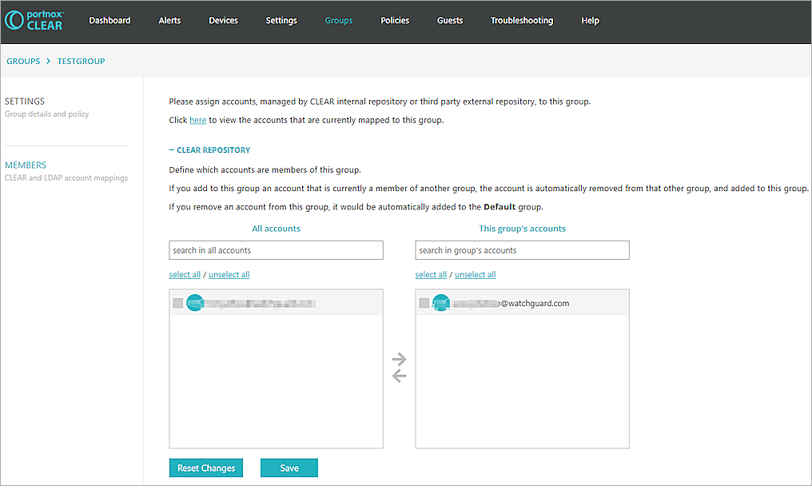Click the avatar icon in the All accounts list
Screen dimensions: 812x486
tap(195, 302)
